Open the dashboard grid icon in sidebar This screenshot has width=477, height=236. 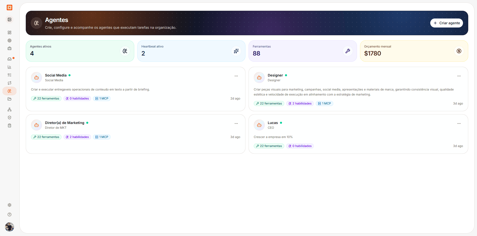tap(9, 32)
